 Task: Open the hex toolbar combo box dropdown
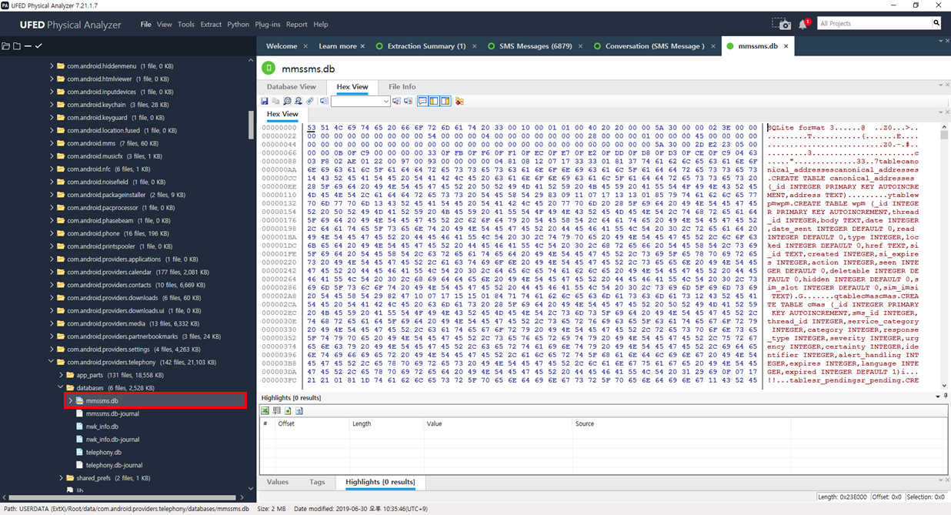click(x=385, y=101)
